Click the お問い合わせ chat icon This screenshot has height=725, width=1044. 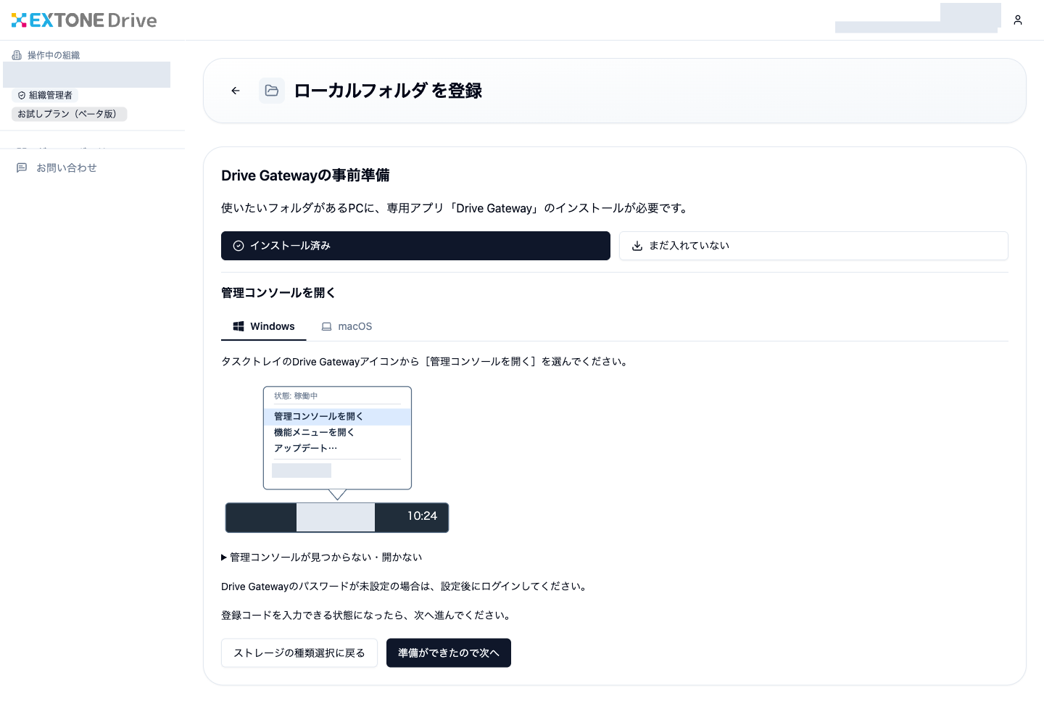point(22,167)
